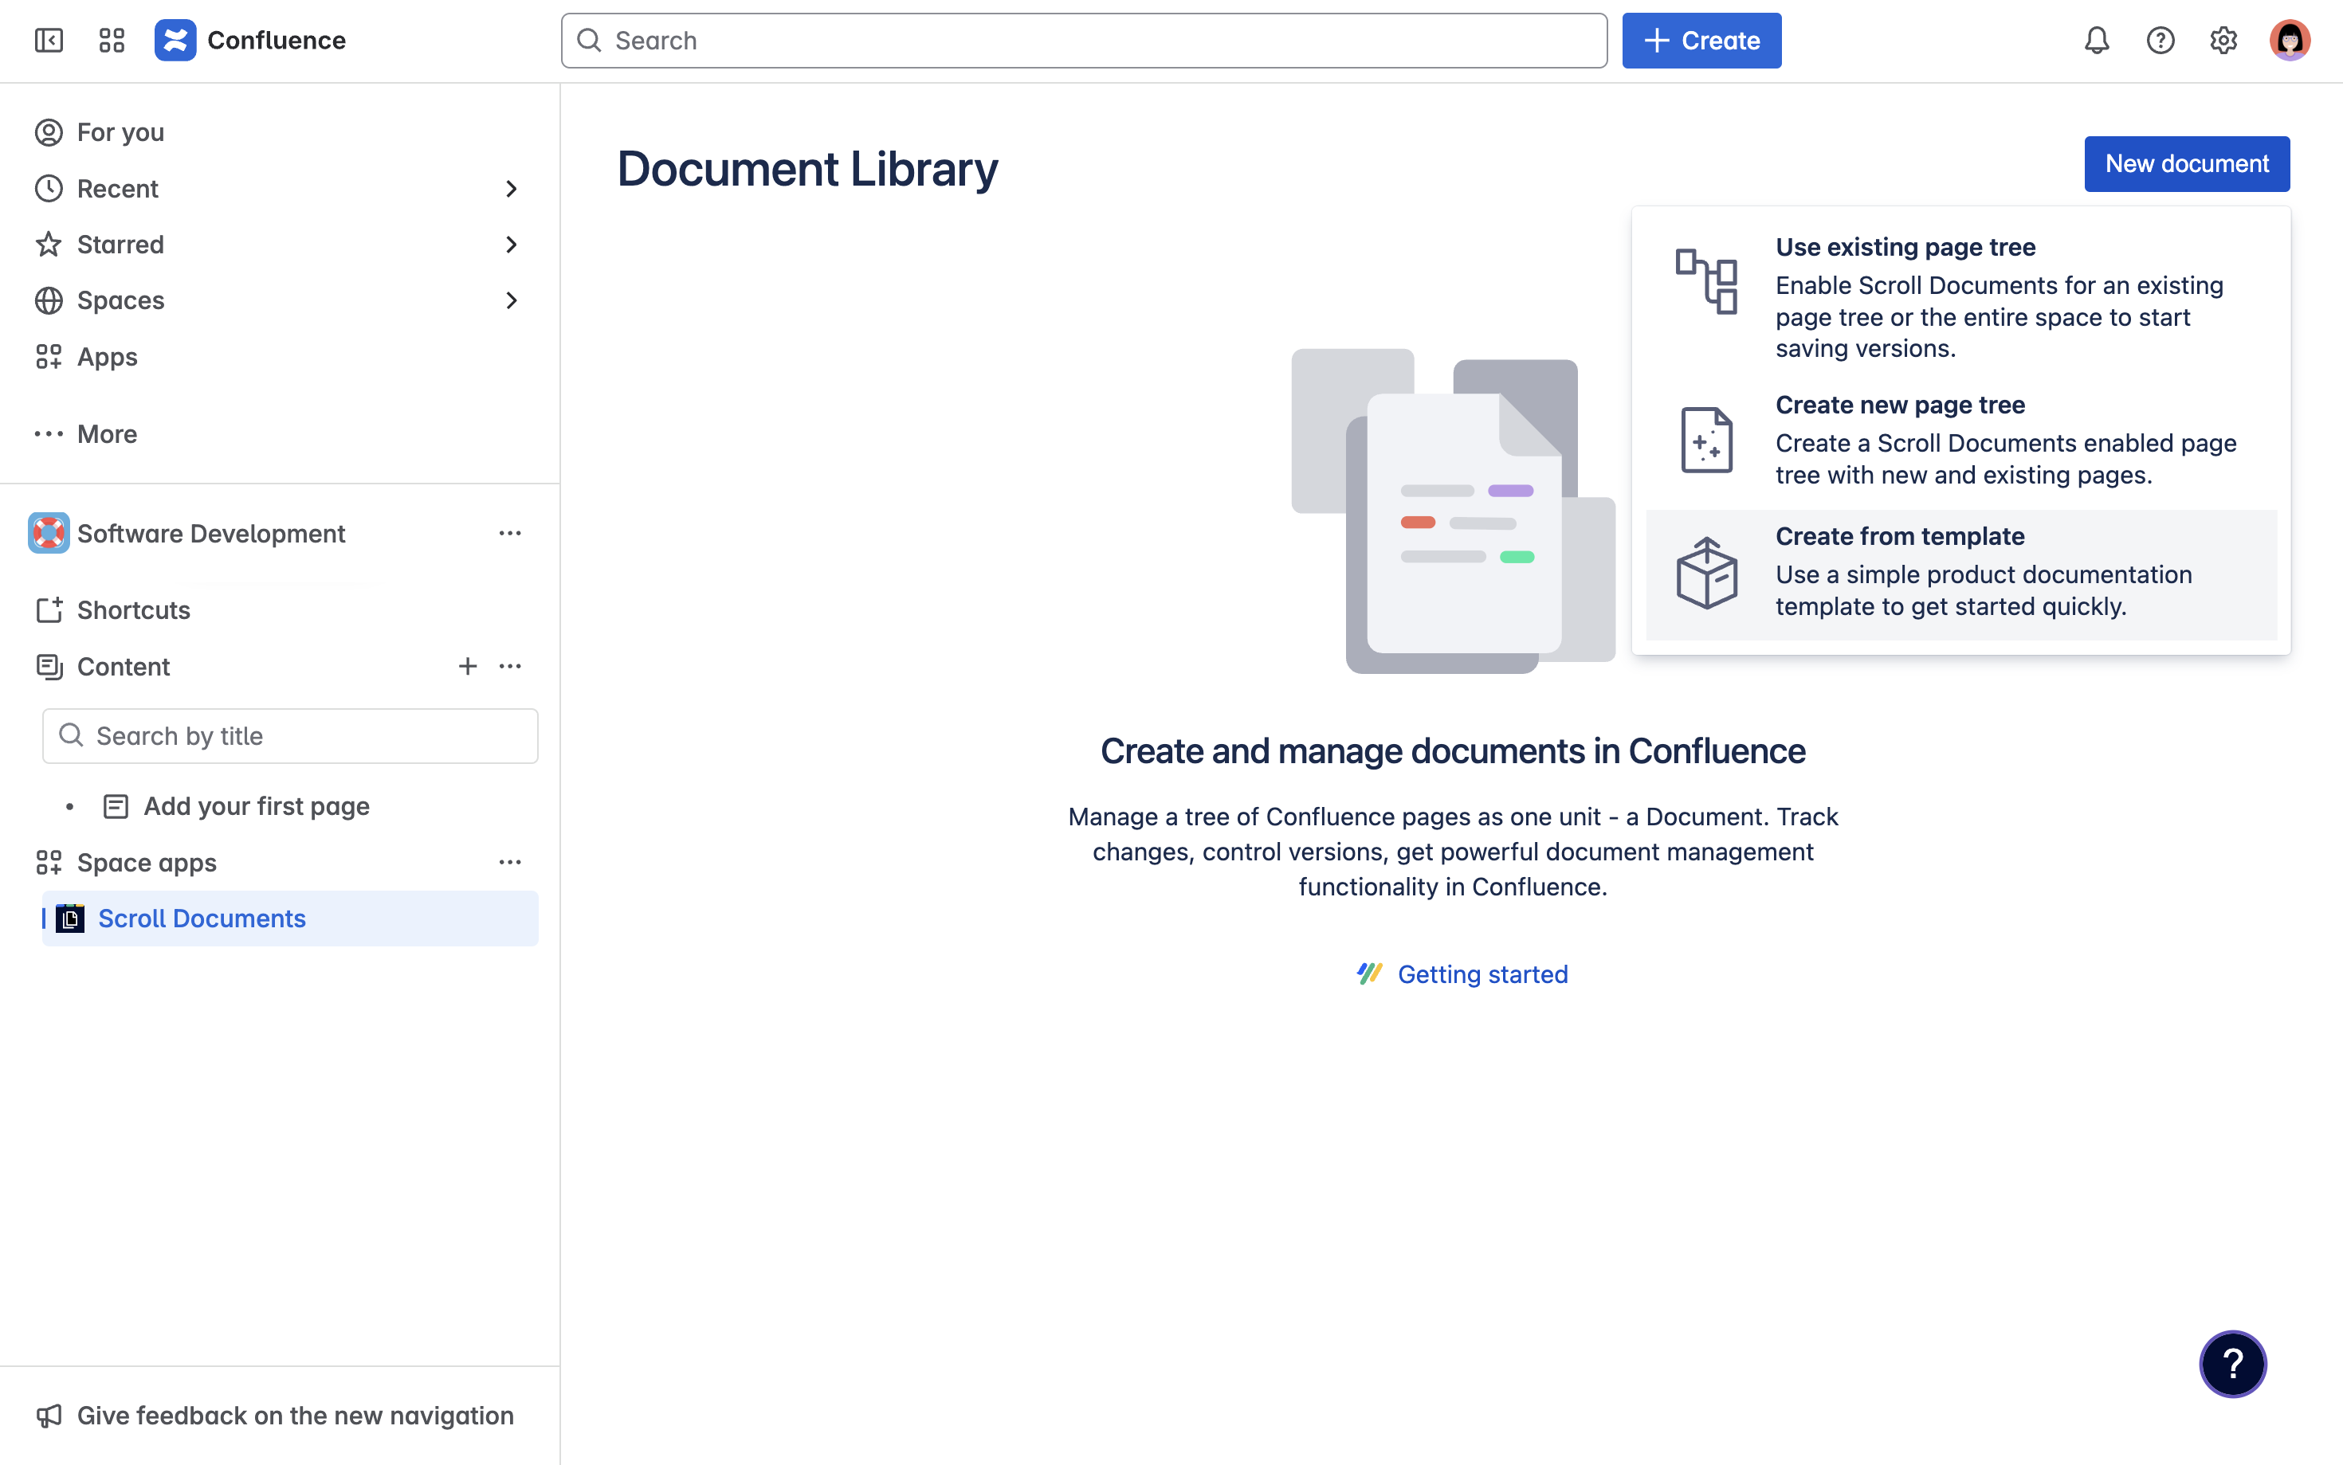Open your profile avatar
Viewport: 2343px width, 1465px height.
tap(2289, 40)
